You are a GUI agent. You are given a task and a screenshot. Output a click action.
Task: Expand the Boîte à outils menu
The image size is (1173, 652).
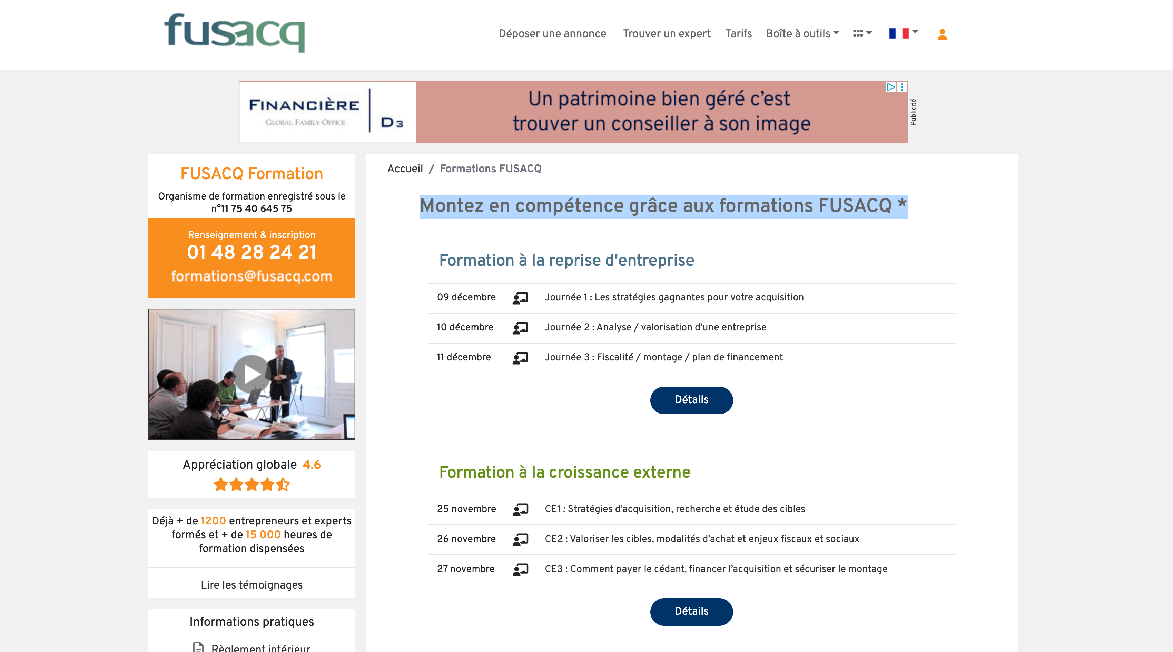[x=802, y=34]
